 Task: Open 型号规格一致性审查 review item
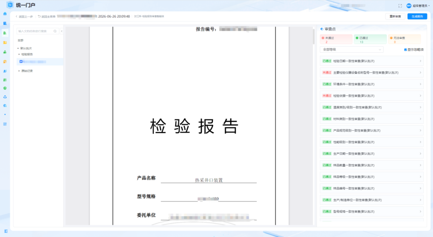pyautogui.click(x=371, y=211)
